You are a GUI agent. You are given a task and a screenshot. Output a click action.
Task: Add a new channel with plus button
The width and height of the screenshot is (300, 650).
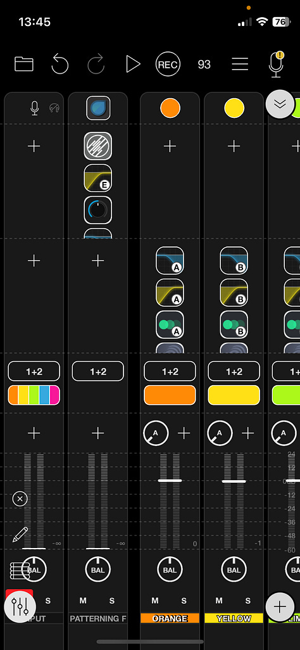coord(280,608)
